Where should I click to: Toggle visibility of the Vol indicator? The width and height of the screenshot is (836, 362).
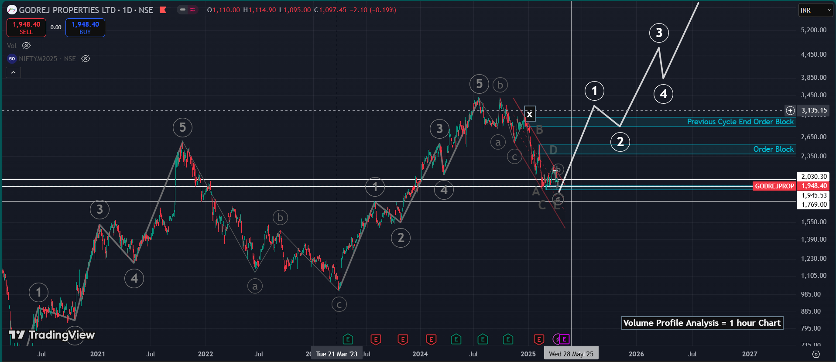26,46
